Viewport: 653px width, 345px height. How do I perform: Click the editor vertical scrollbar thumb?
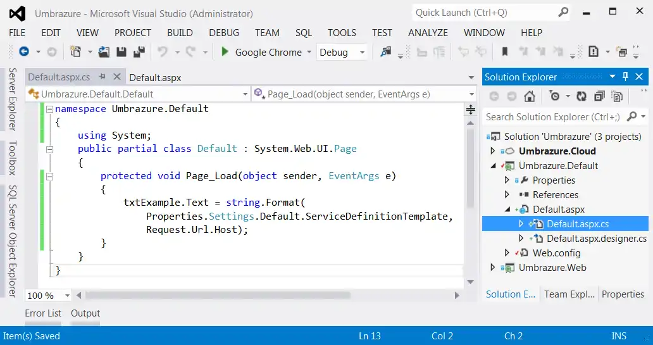(x=471, y=168)
